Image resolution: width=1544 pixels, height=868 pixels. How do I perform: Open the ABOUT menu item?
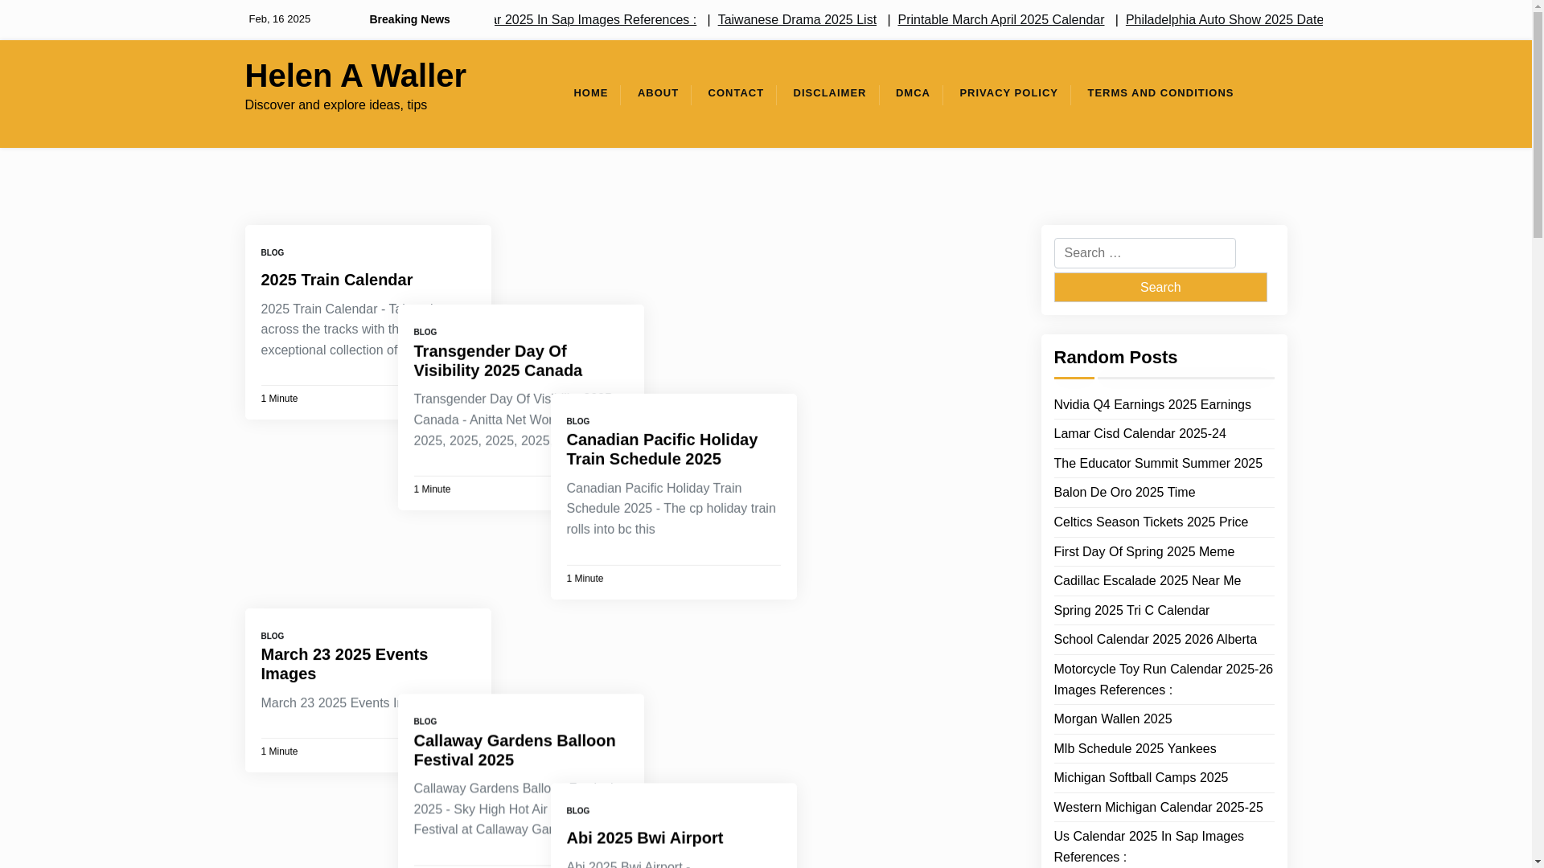click(x=658, y=93)
